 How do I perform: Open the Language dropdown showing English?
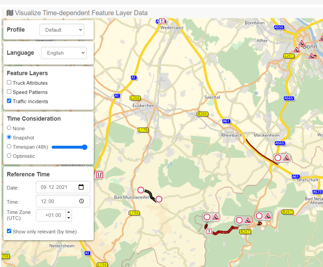click(64, 53)
